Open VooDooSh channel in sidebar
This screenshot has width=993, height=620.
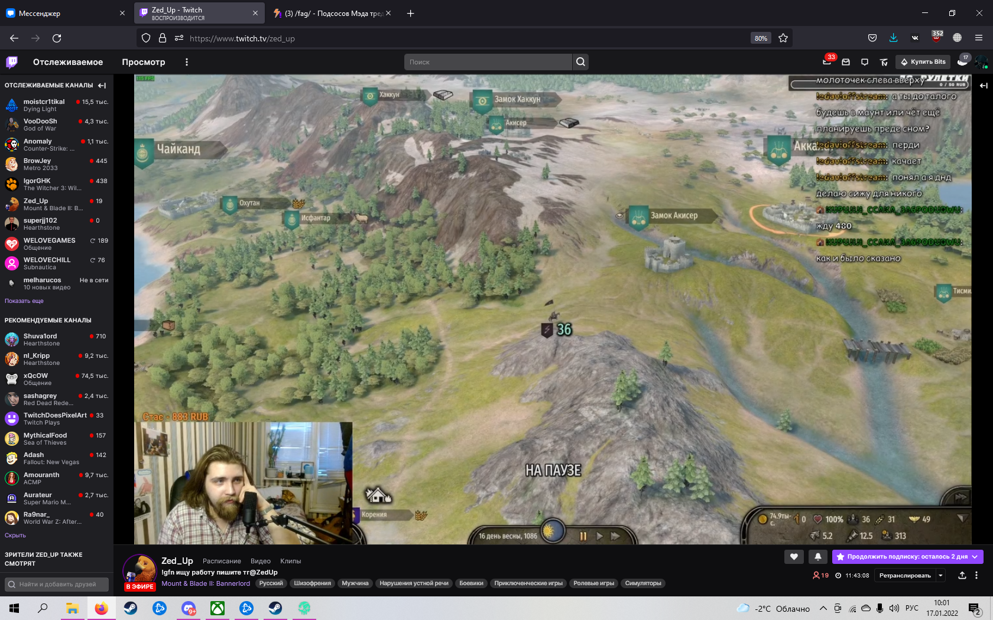pos(57,125)
